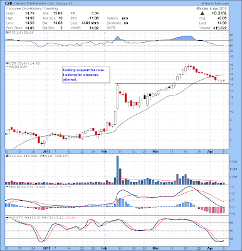Click the 2013 year label on price axis
Image resolution: width=242 pixels, height=251 pixels.
pyautogui.click(x=46, y=151)
